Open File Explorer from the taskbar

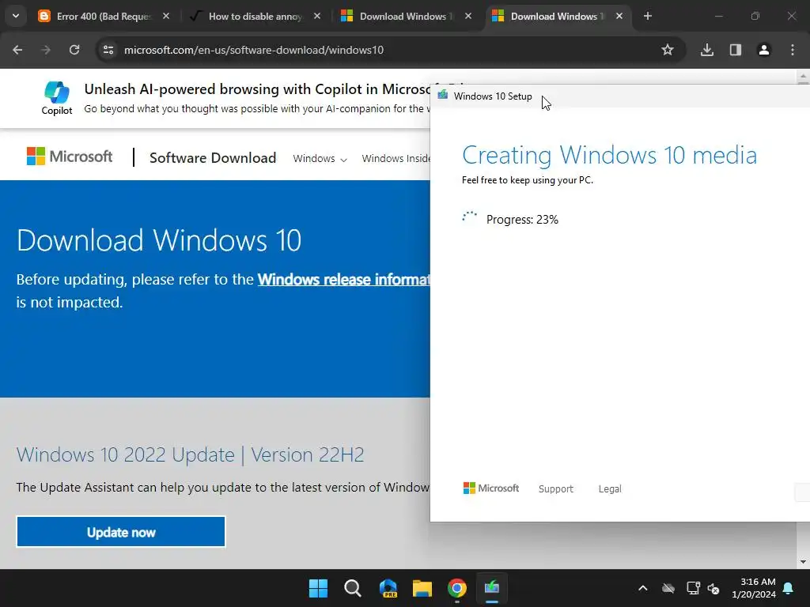[x=422, y=588]
